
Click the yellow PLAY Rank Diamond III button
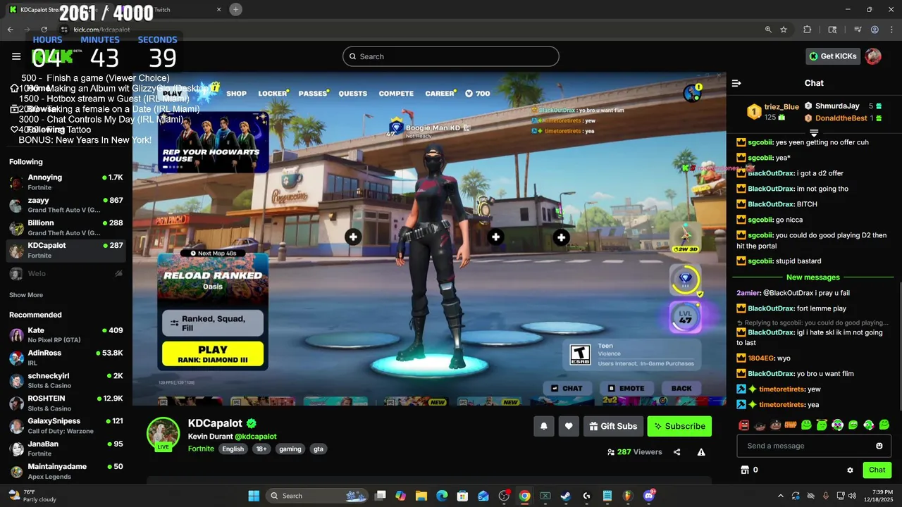point(213,353)
